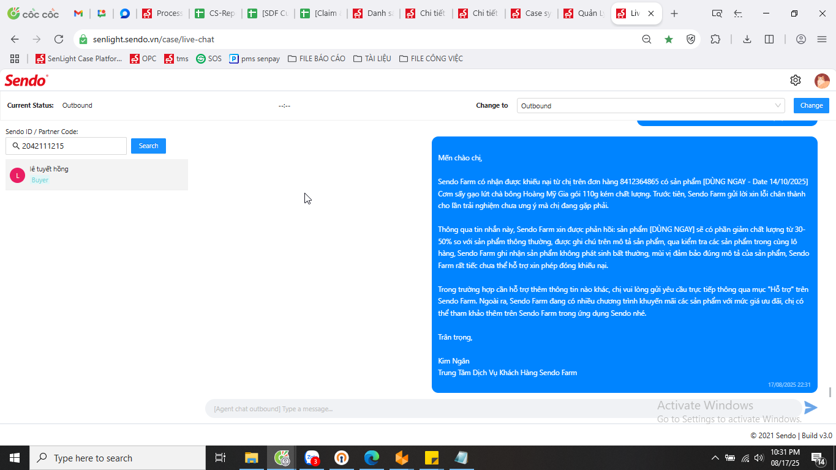Send the message with paper plane icon

811,408
